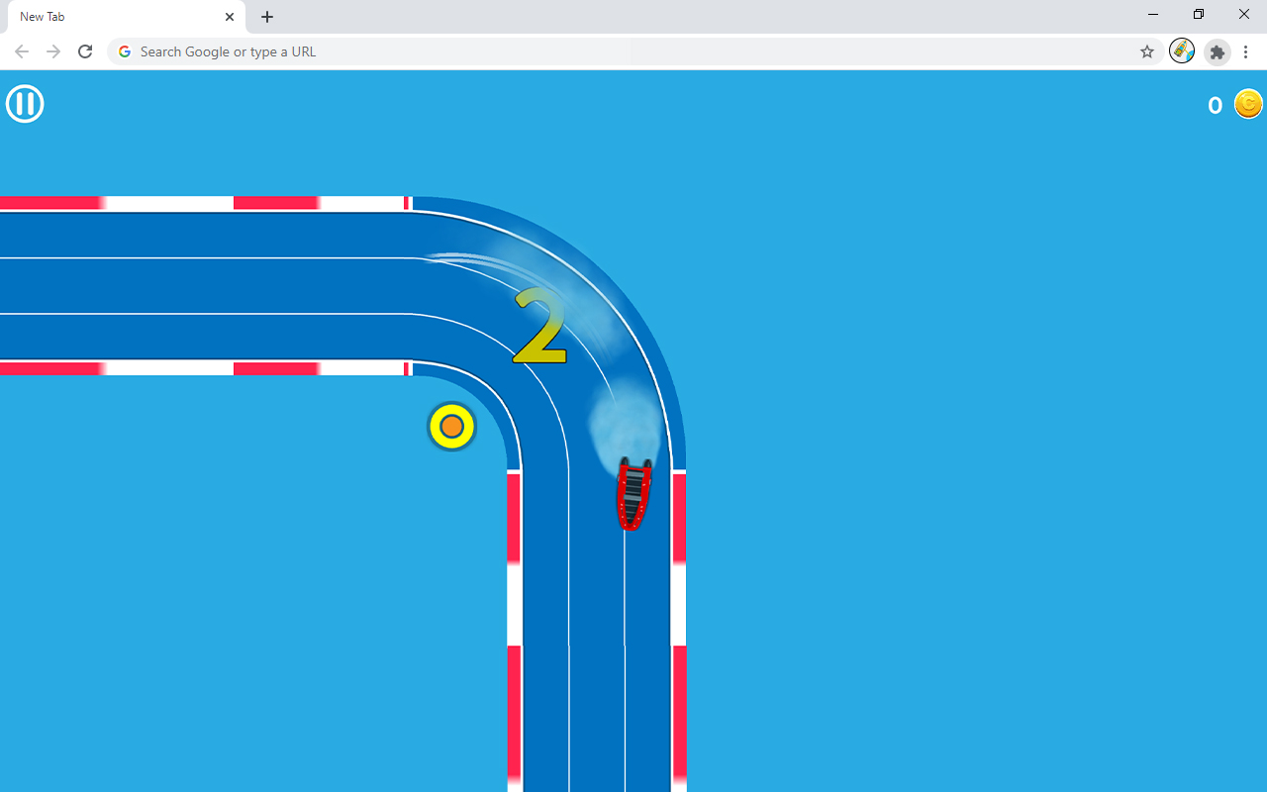Expand the back navigation history

click(x=22, y=51)
